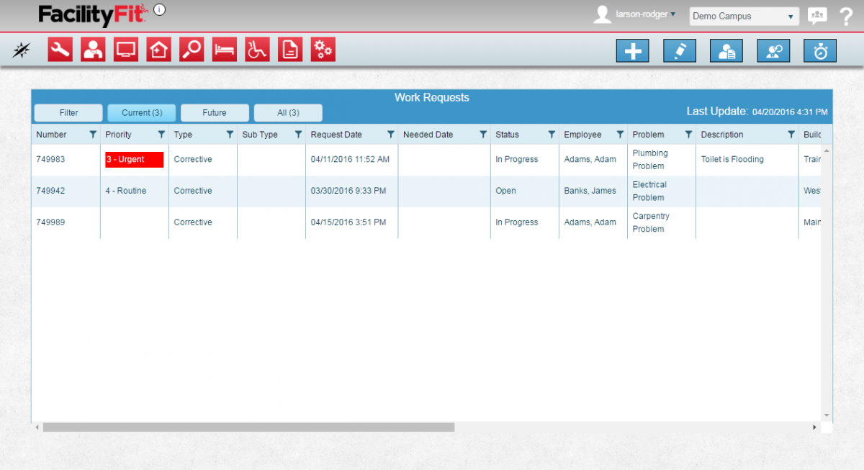This screenshot has height=470, width=864.
Task: Open the employee person icon
Action: point(93,49)
